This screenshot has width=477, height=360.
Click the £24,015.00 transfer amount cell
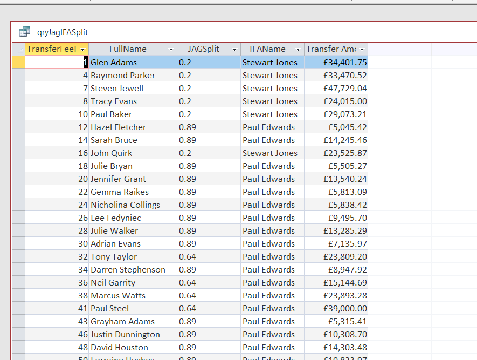[x=336, y=101]
